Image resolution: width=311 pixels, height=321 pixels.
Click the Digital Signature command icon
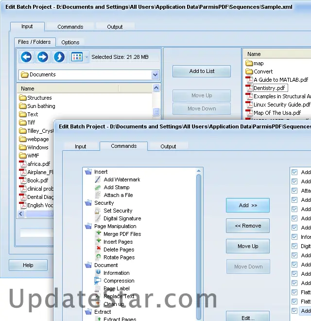tap(98, 218)
